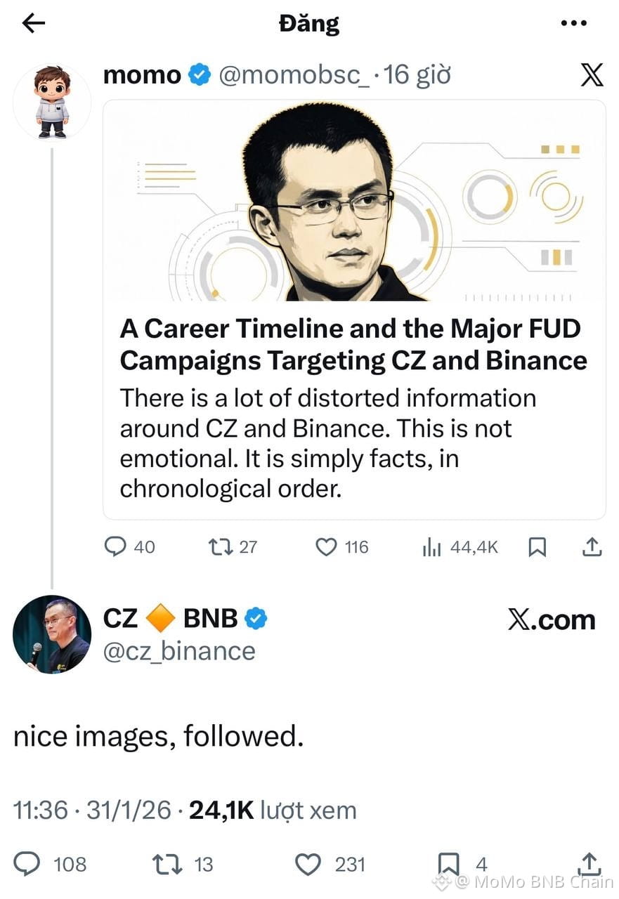Image resolution: width=619 pixels, height=899 pixels.
Task: Open the @momobsc_ username handle
Action: coord(294,74)
